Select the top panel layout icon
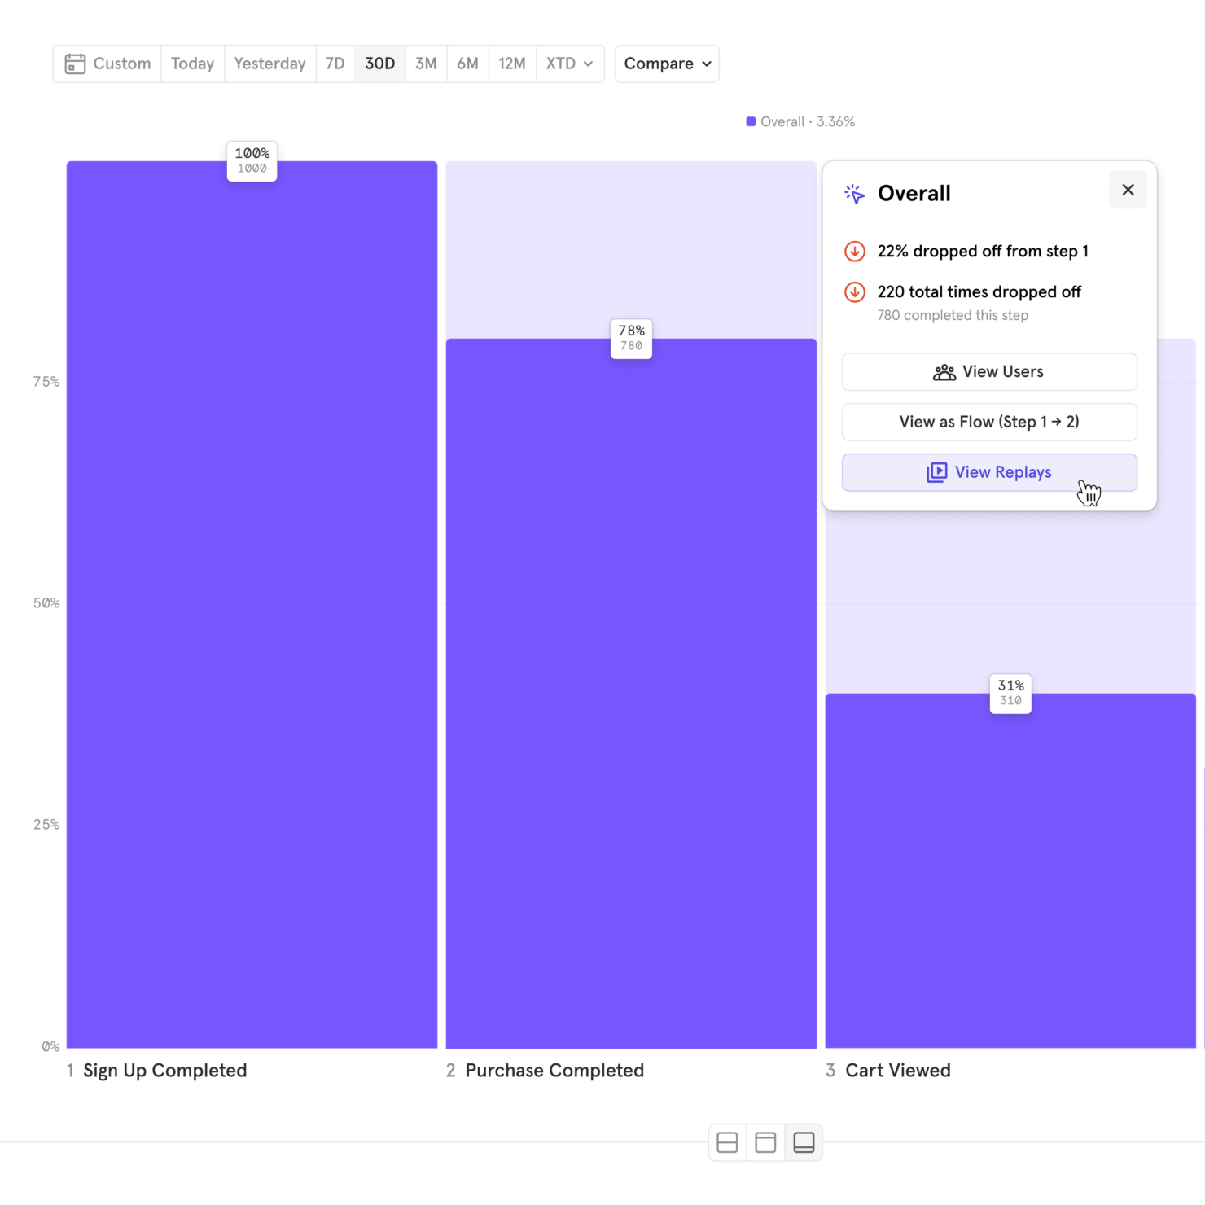Screen dimensions: 1205x1205 tap(765, 1142)
